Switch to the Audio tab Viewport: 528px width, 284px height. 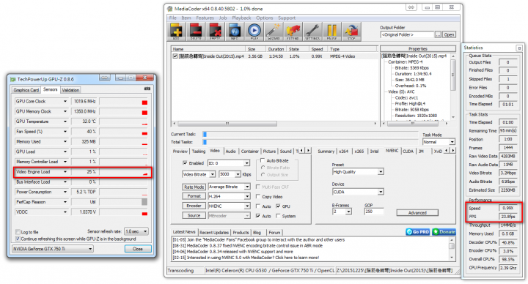(x=230, y=152)
